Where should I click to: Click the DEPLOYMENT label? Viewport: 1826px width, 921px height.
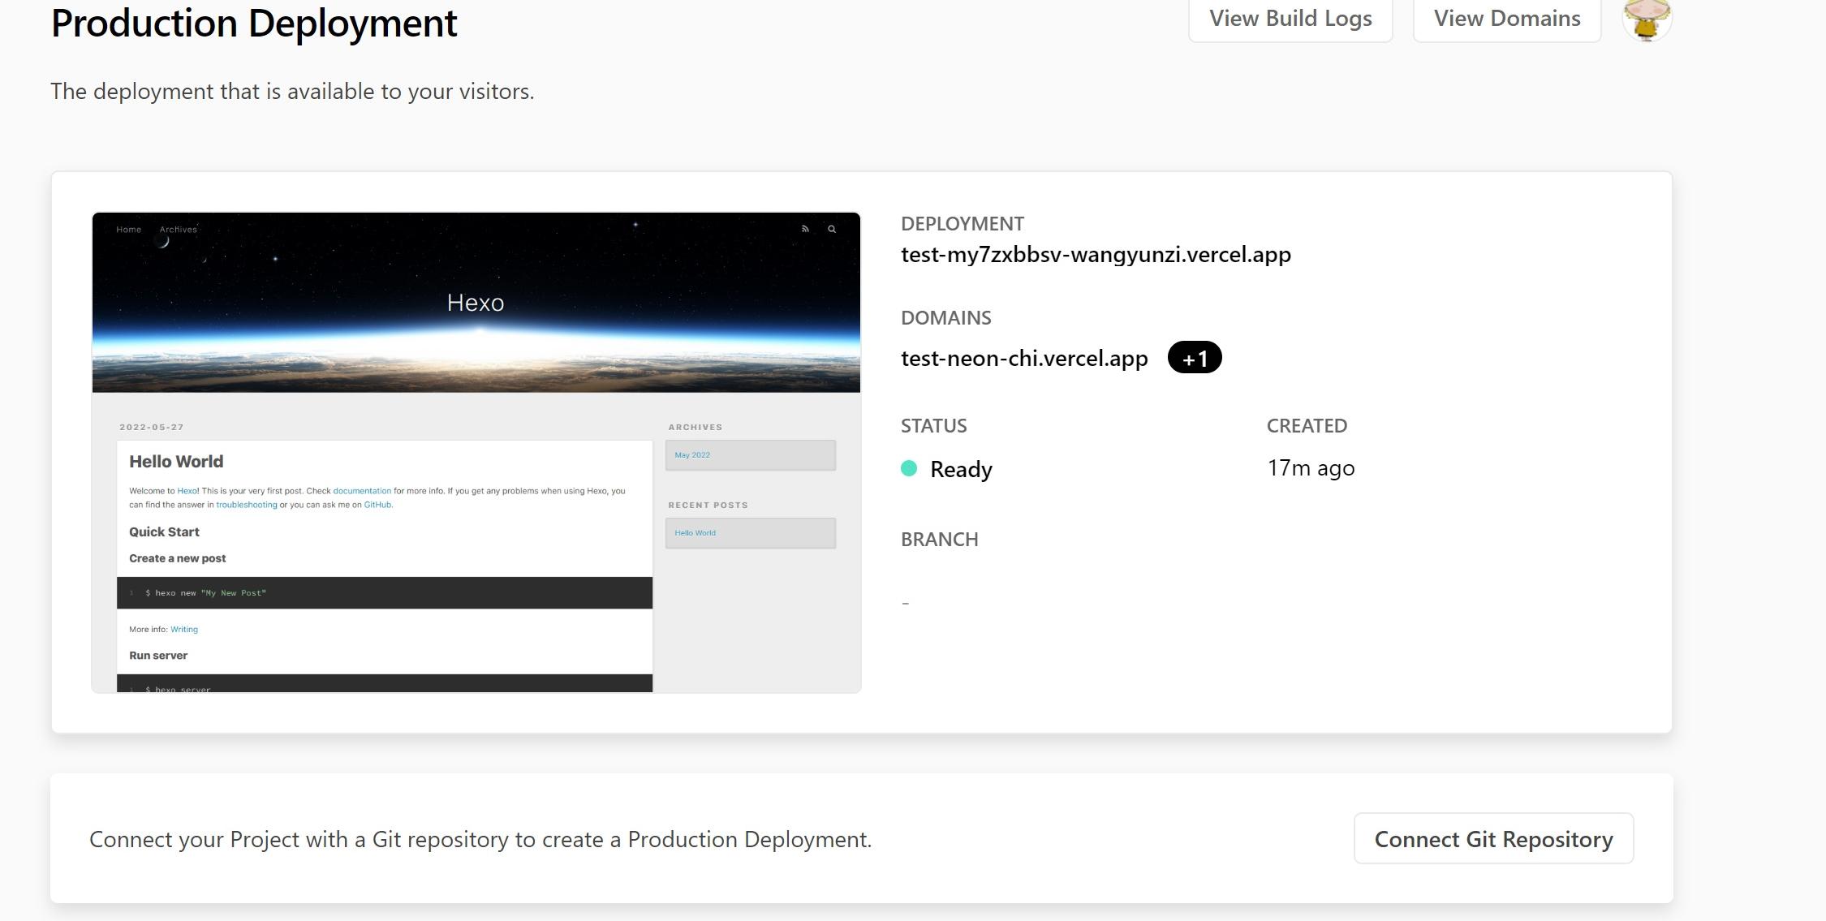tap(963, 224)
